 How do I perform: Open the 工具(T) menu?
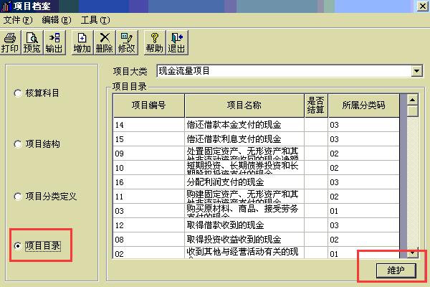pyautogui.click(x=95, y=20)
